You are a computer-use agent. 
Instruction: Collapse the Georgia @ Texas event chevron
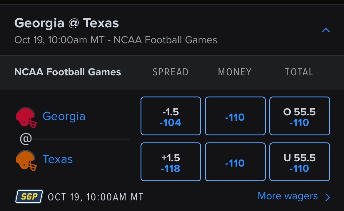pyautogui.click(x=326, y=30)
